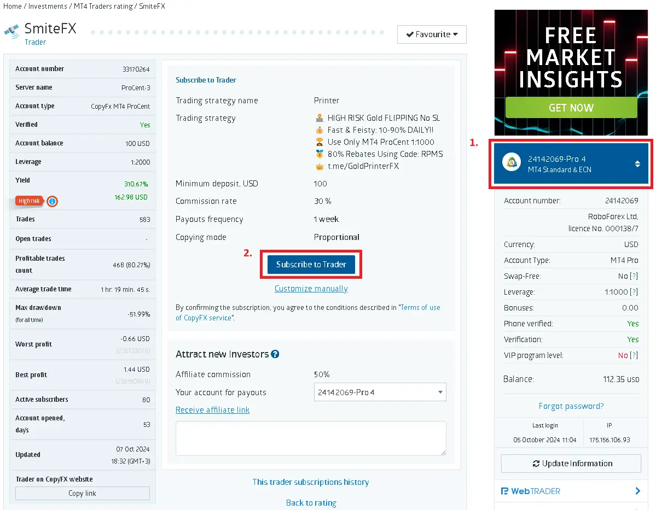Click the Trading strategy name Printer
656x510 pixels.
tap(326, 101)
